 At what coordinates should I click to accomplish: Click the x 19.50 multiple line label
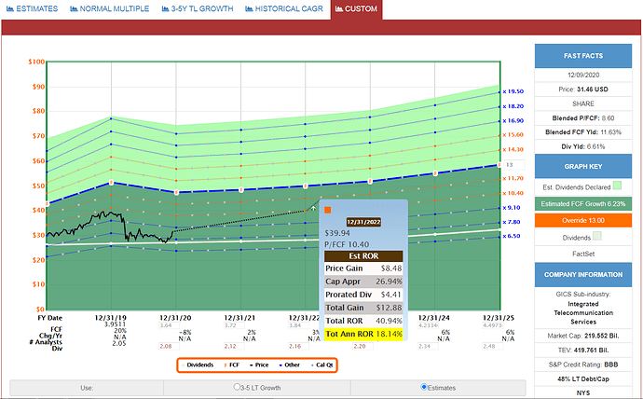coord(514,91)
